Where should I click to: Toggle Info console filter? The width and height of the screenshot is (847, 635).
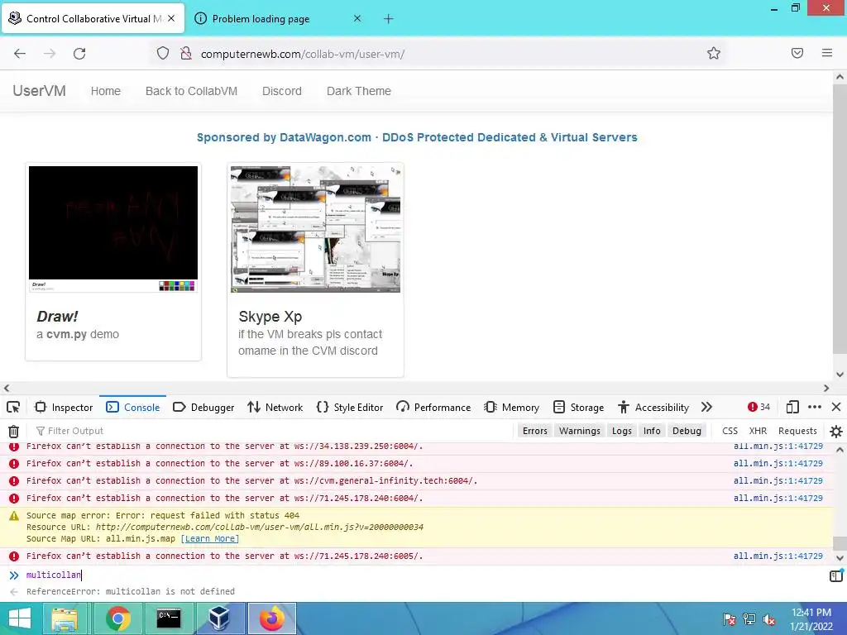tap(652, 431)
